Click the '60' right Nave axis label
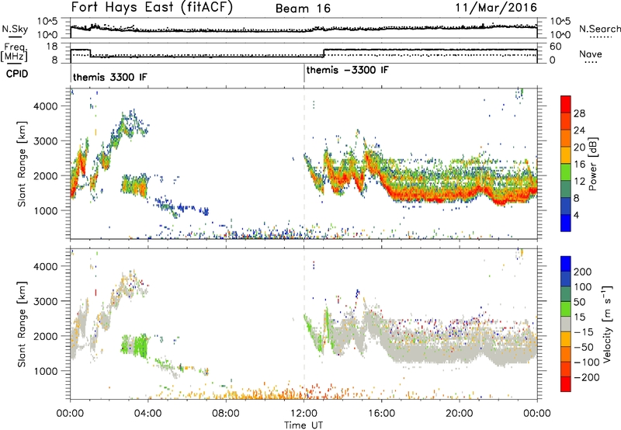Screen dimensions: 621x430 pos(556,47)
